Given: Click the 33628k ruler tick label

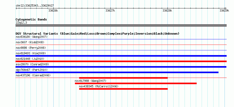Looking at the screenshot, I should 167,10.
